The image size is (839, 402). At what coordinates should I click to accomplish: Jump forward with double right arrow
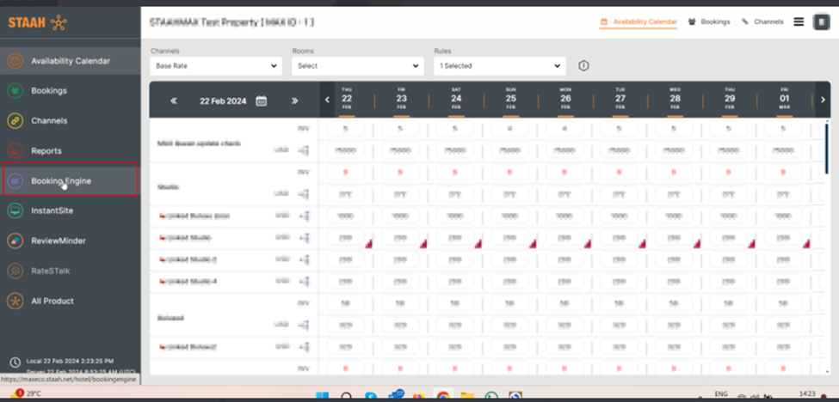pyautogui.click(x=294, y=100)
